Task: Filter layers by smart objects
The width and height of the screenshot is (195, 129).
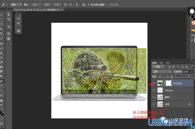Action: [187, 67]
